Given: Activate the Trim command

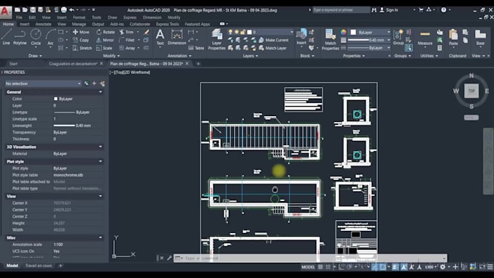Looking at the screenshot, I should 126,32.
